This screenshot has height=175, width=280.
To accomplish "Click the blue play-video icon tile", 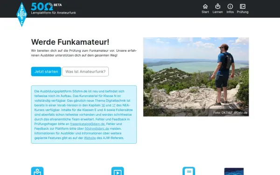I will tap(118, 171).
